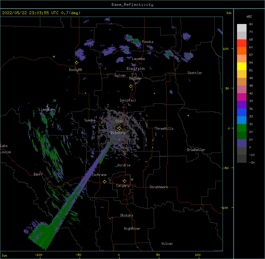Click the -100 tick on the bottom axis
The image size is (265, 259).
[38, 255]
